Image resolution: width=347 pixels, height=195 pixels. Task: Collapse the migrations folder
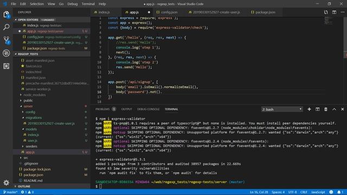pos(34,118)
